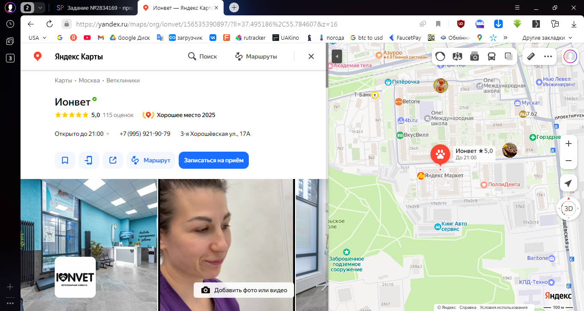Viewport: 584px width, 311px height.
Task: Bookmark the page via address bar flag
Action: (x=438, y=24)
